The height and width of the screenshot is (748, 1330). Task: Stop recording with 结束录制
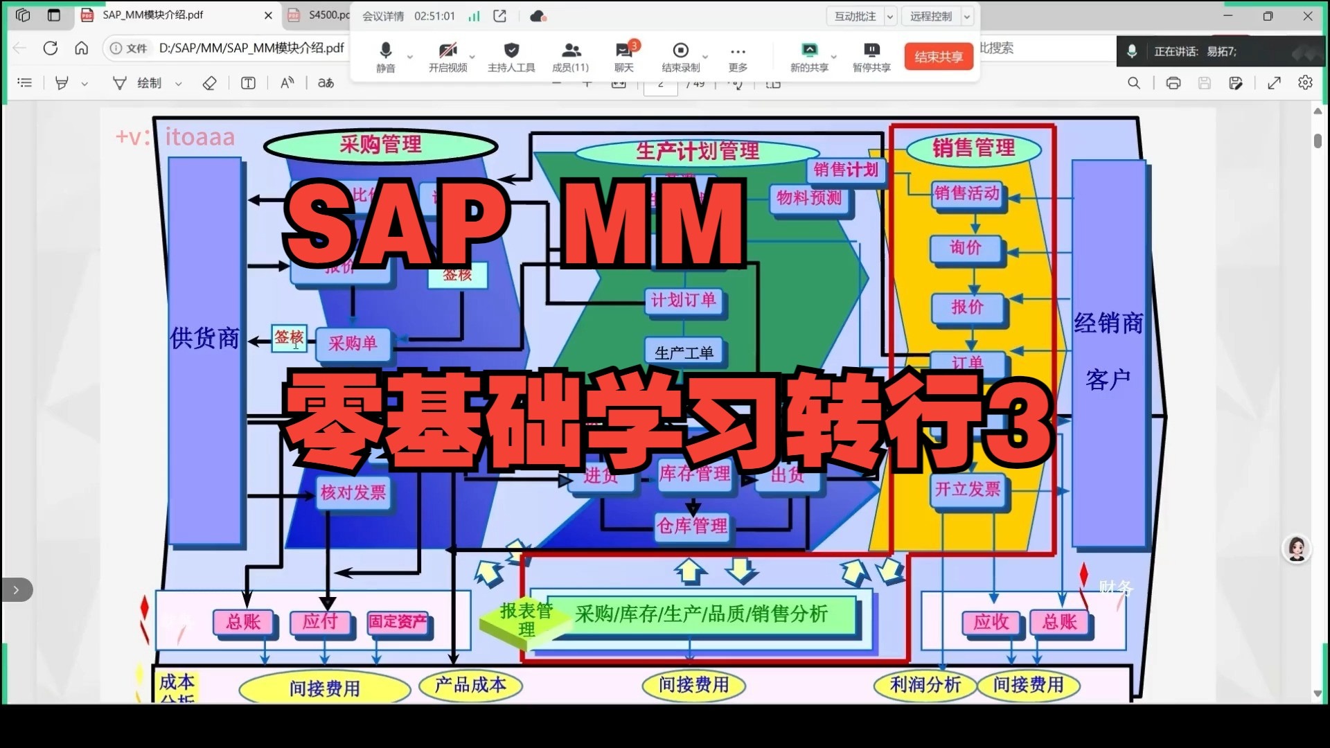[680, 56]
